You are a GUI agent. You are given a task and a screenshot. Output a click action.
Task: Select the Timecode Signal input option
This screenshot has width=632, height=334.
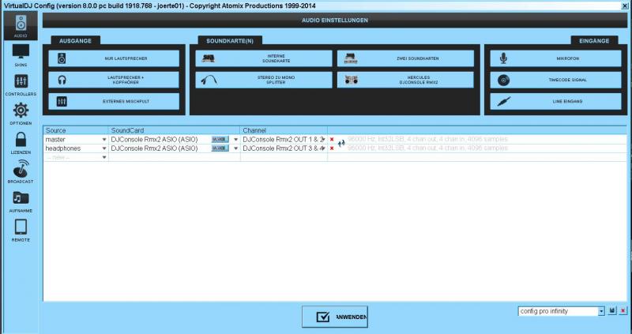click(555, 80)
